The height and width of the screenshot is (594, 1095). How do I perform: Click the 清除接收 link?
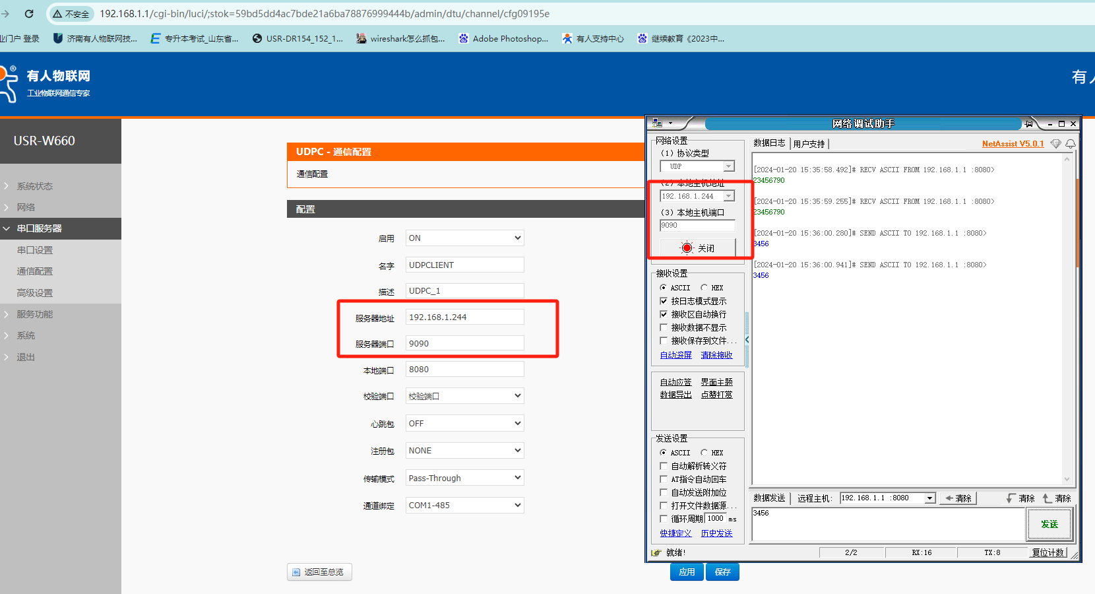click(x=716, y=355)
